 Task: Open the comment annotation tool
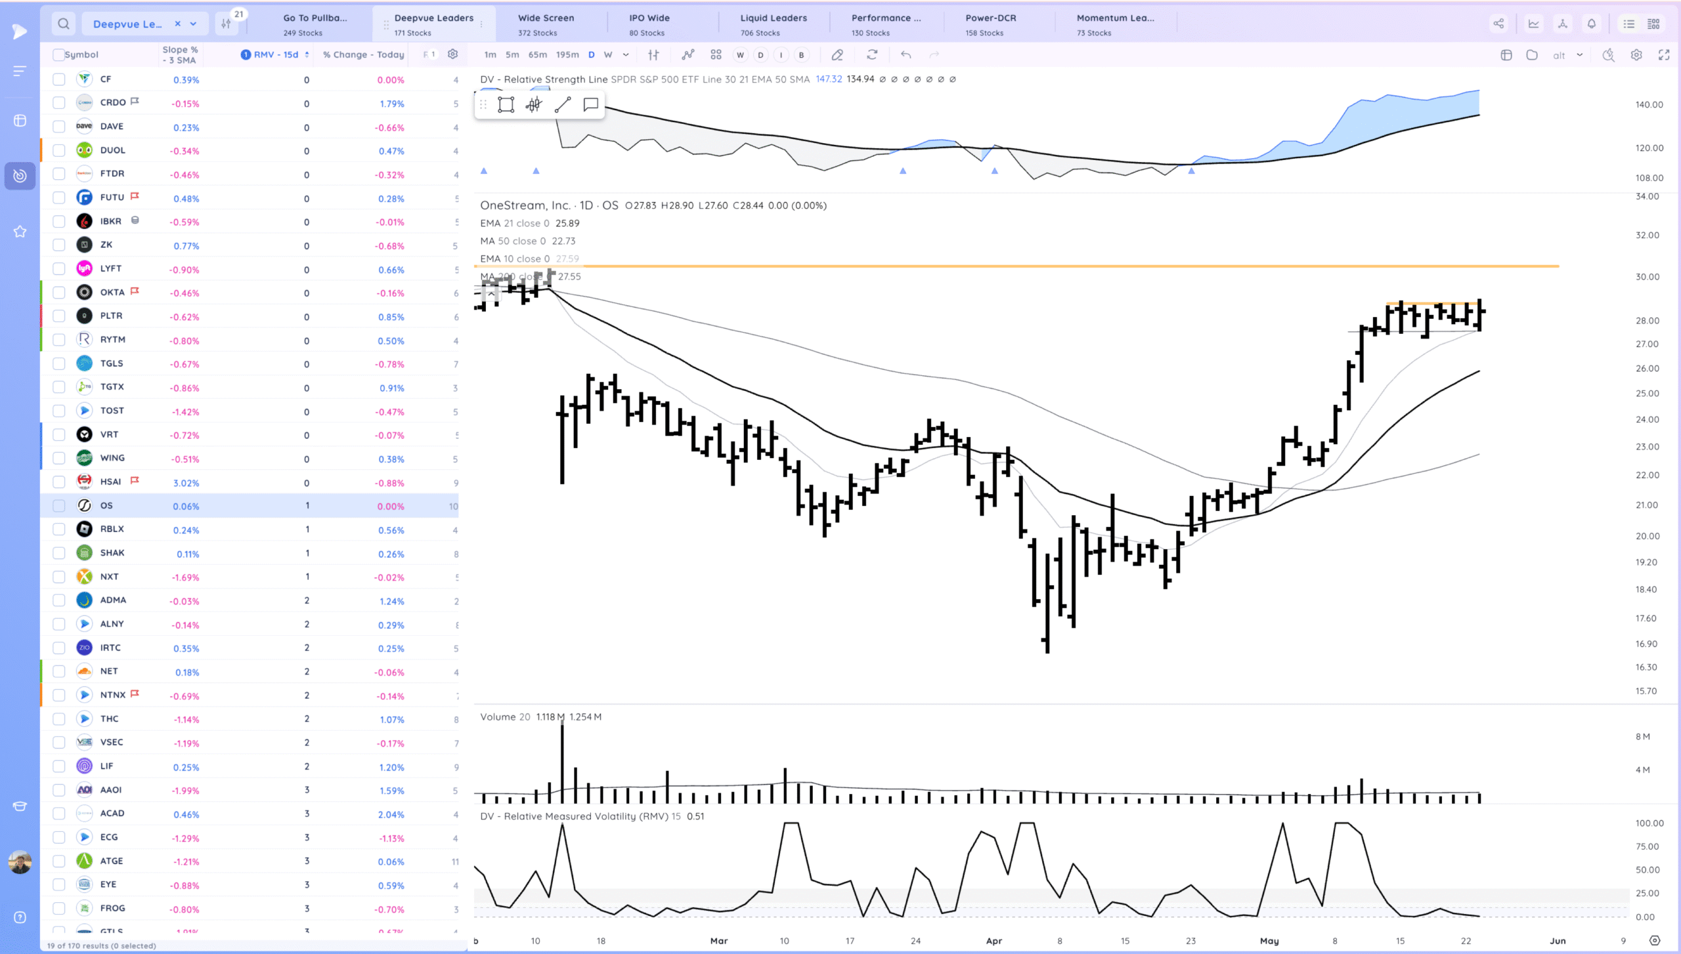[589, 104]
